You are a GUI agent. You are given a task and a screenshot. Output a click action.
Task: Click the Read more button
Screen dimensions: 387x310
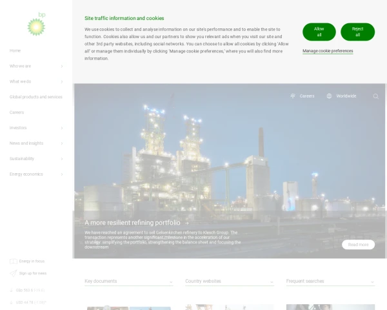click(x=359, y=245)
